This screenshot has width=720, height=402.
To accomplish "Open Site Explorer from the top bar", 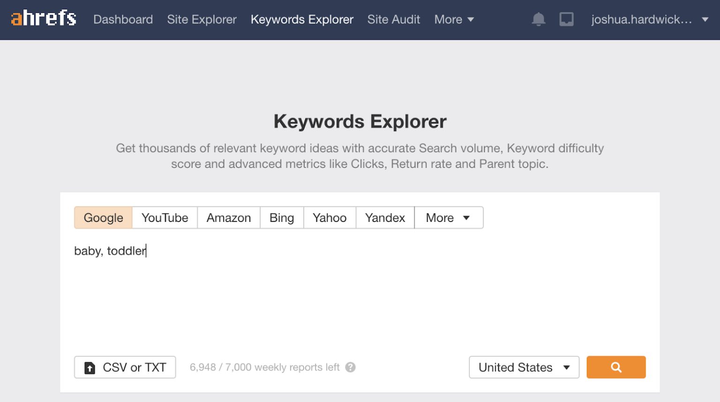I will 202,19.
